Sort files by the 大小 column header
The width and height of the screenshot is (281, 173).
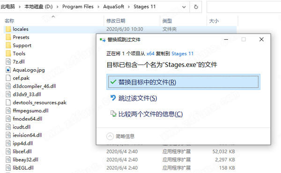pos(214,21)
